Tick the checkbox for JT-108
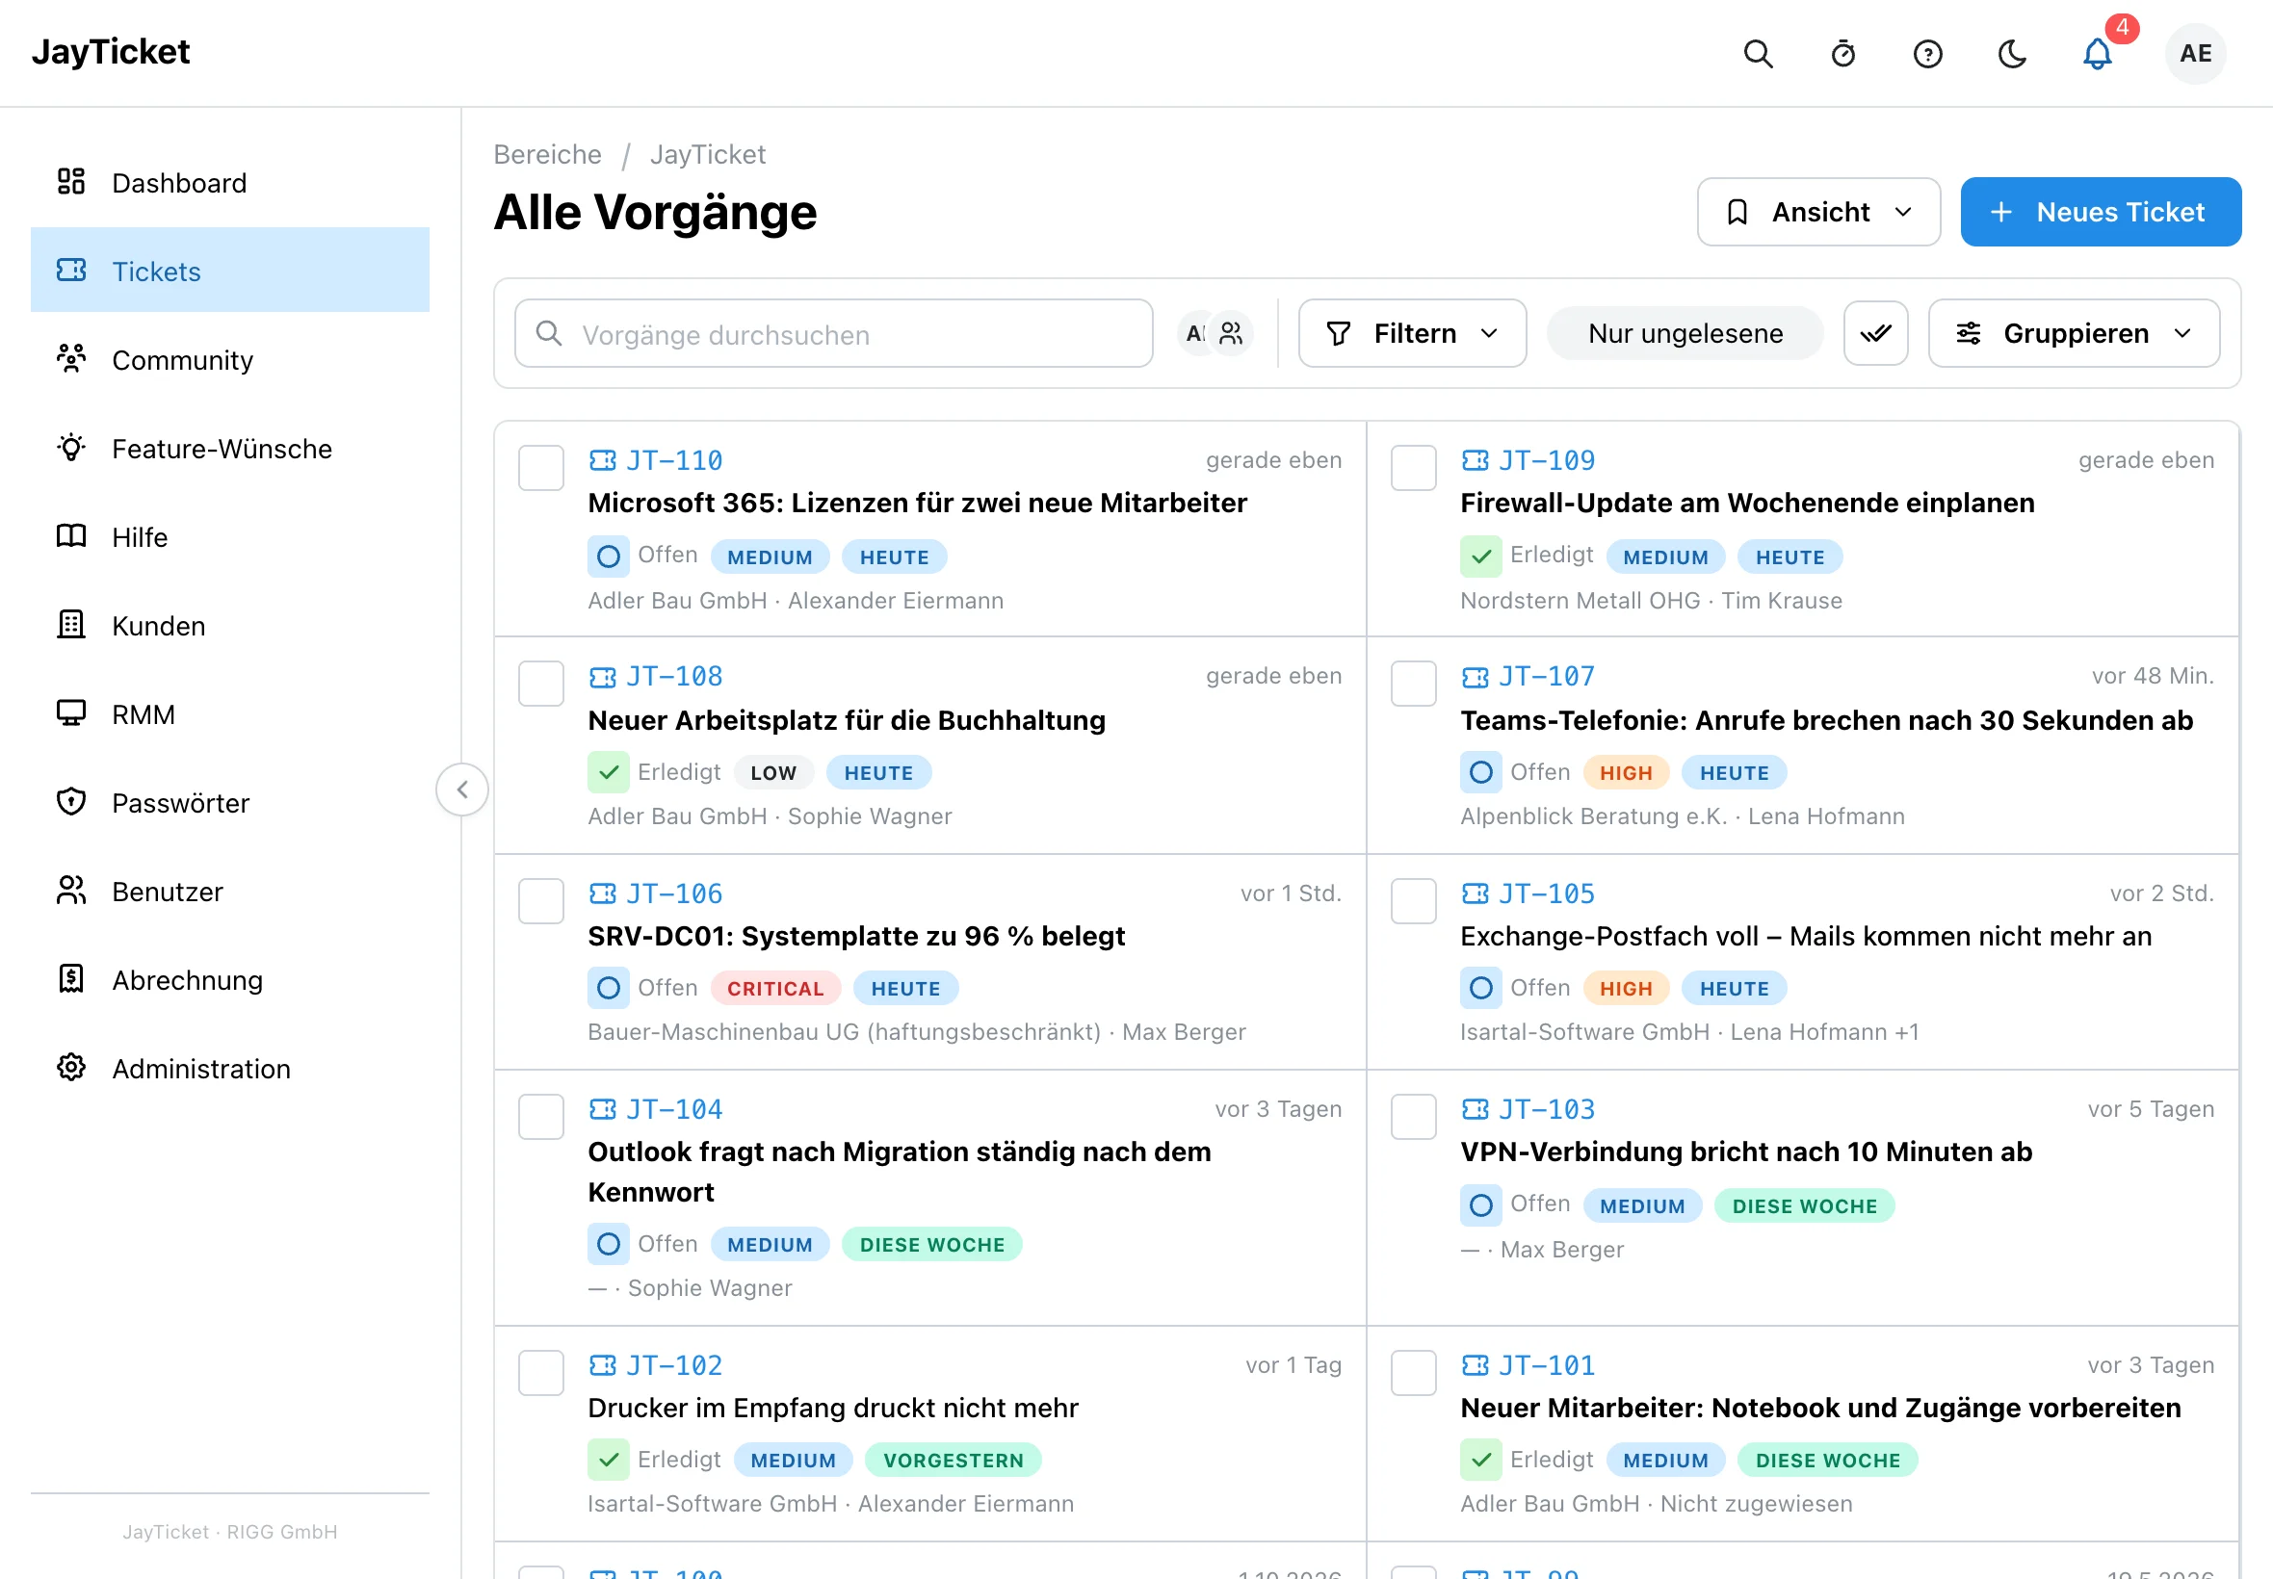2273x1579 pixels. pyautogui.click(x=541, y=683)
